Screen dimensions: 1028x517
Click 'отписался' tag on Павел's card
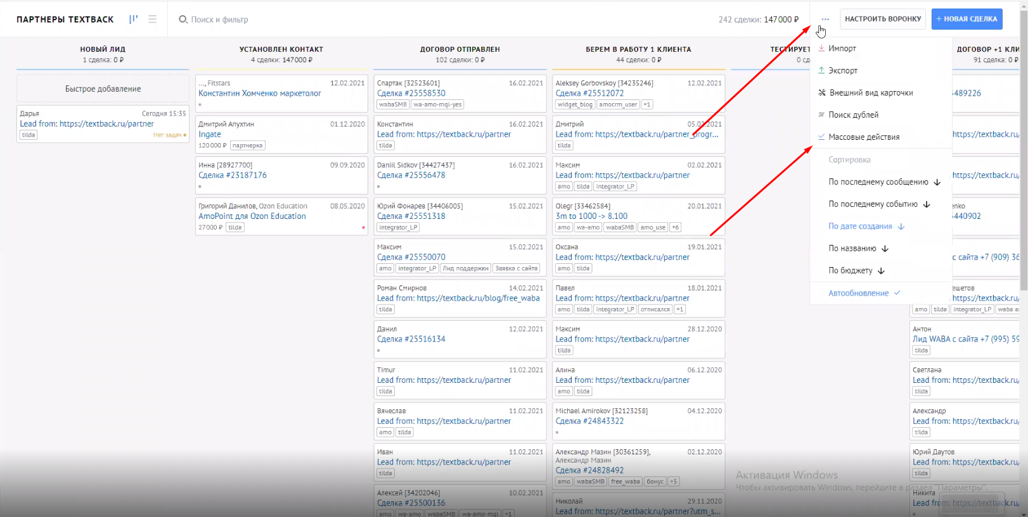(655, 309)
